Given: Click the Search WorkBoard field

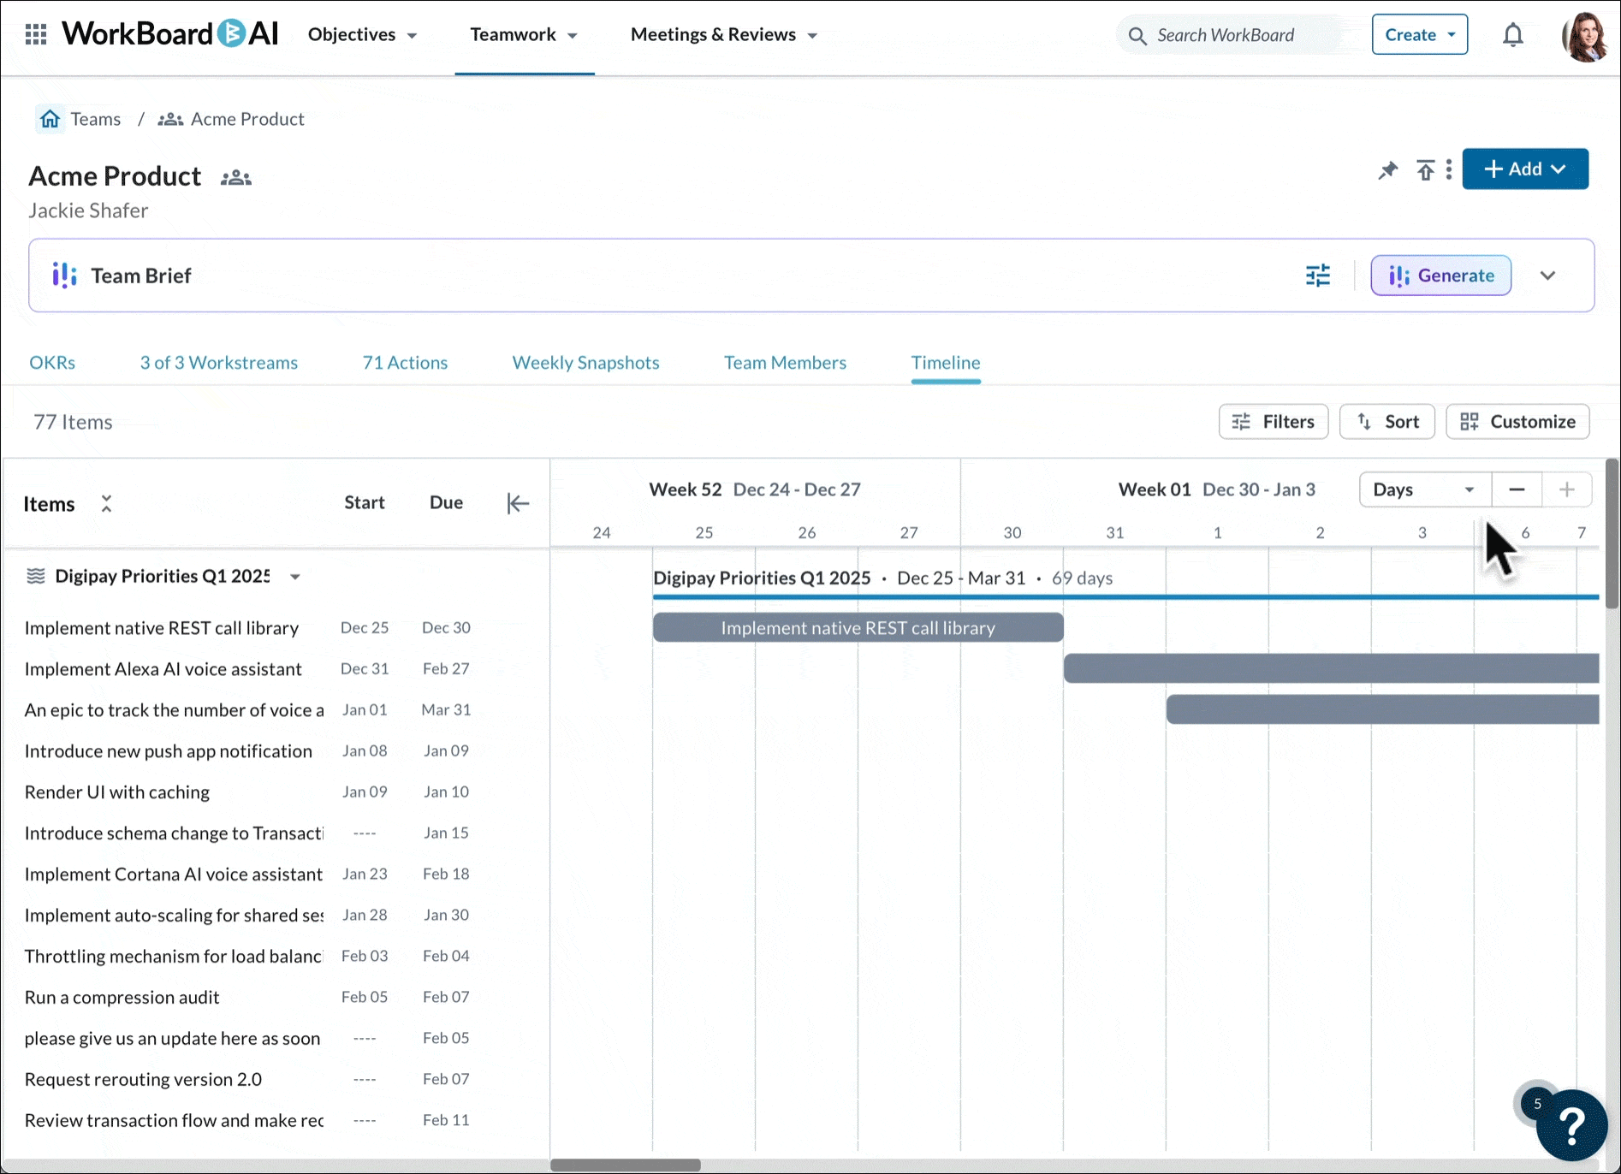Looking at the screenshot, I should (1225, 35).
